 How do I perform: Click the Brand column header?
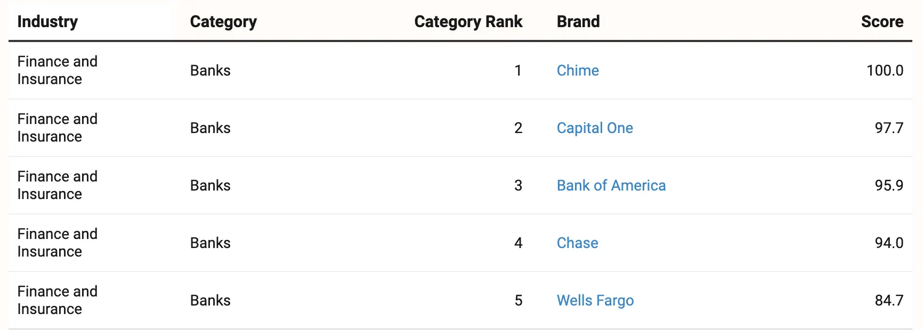click(578, 21)
